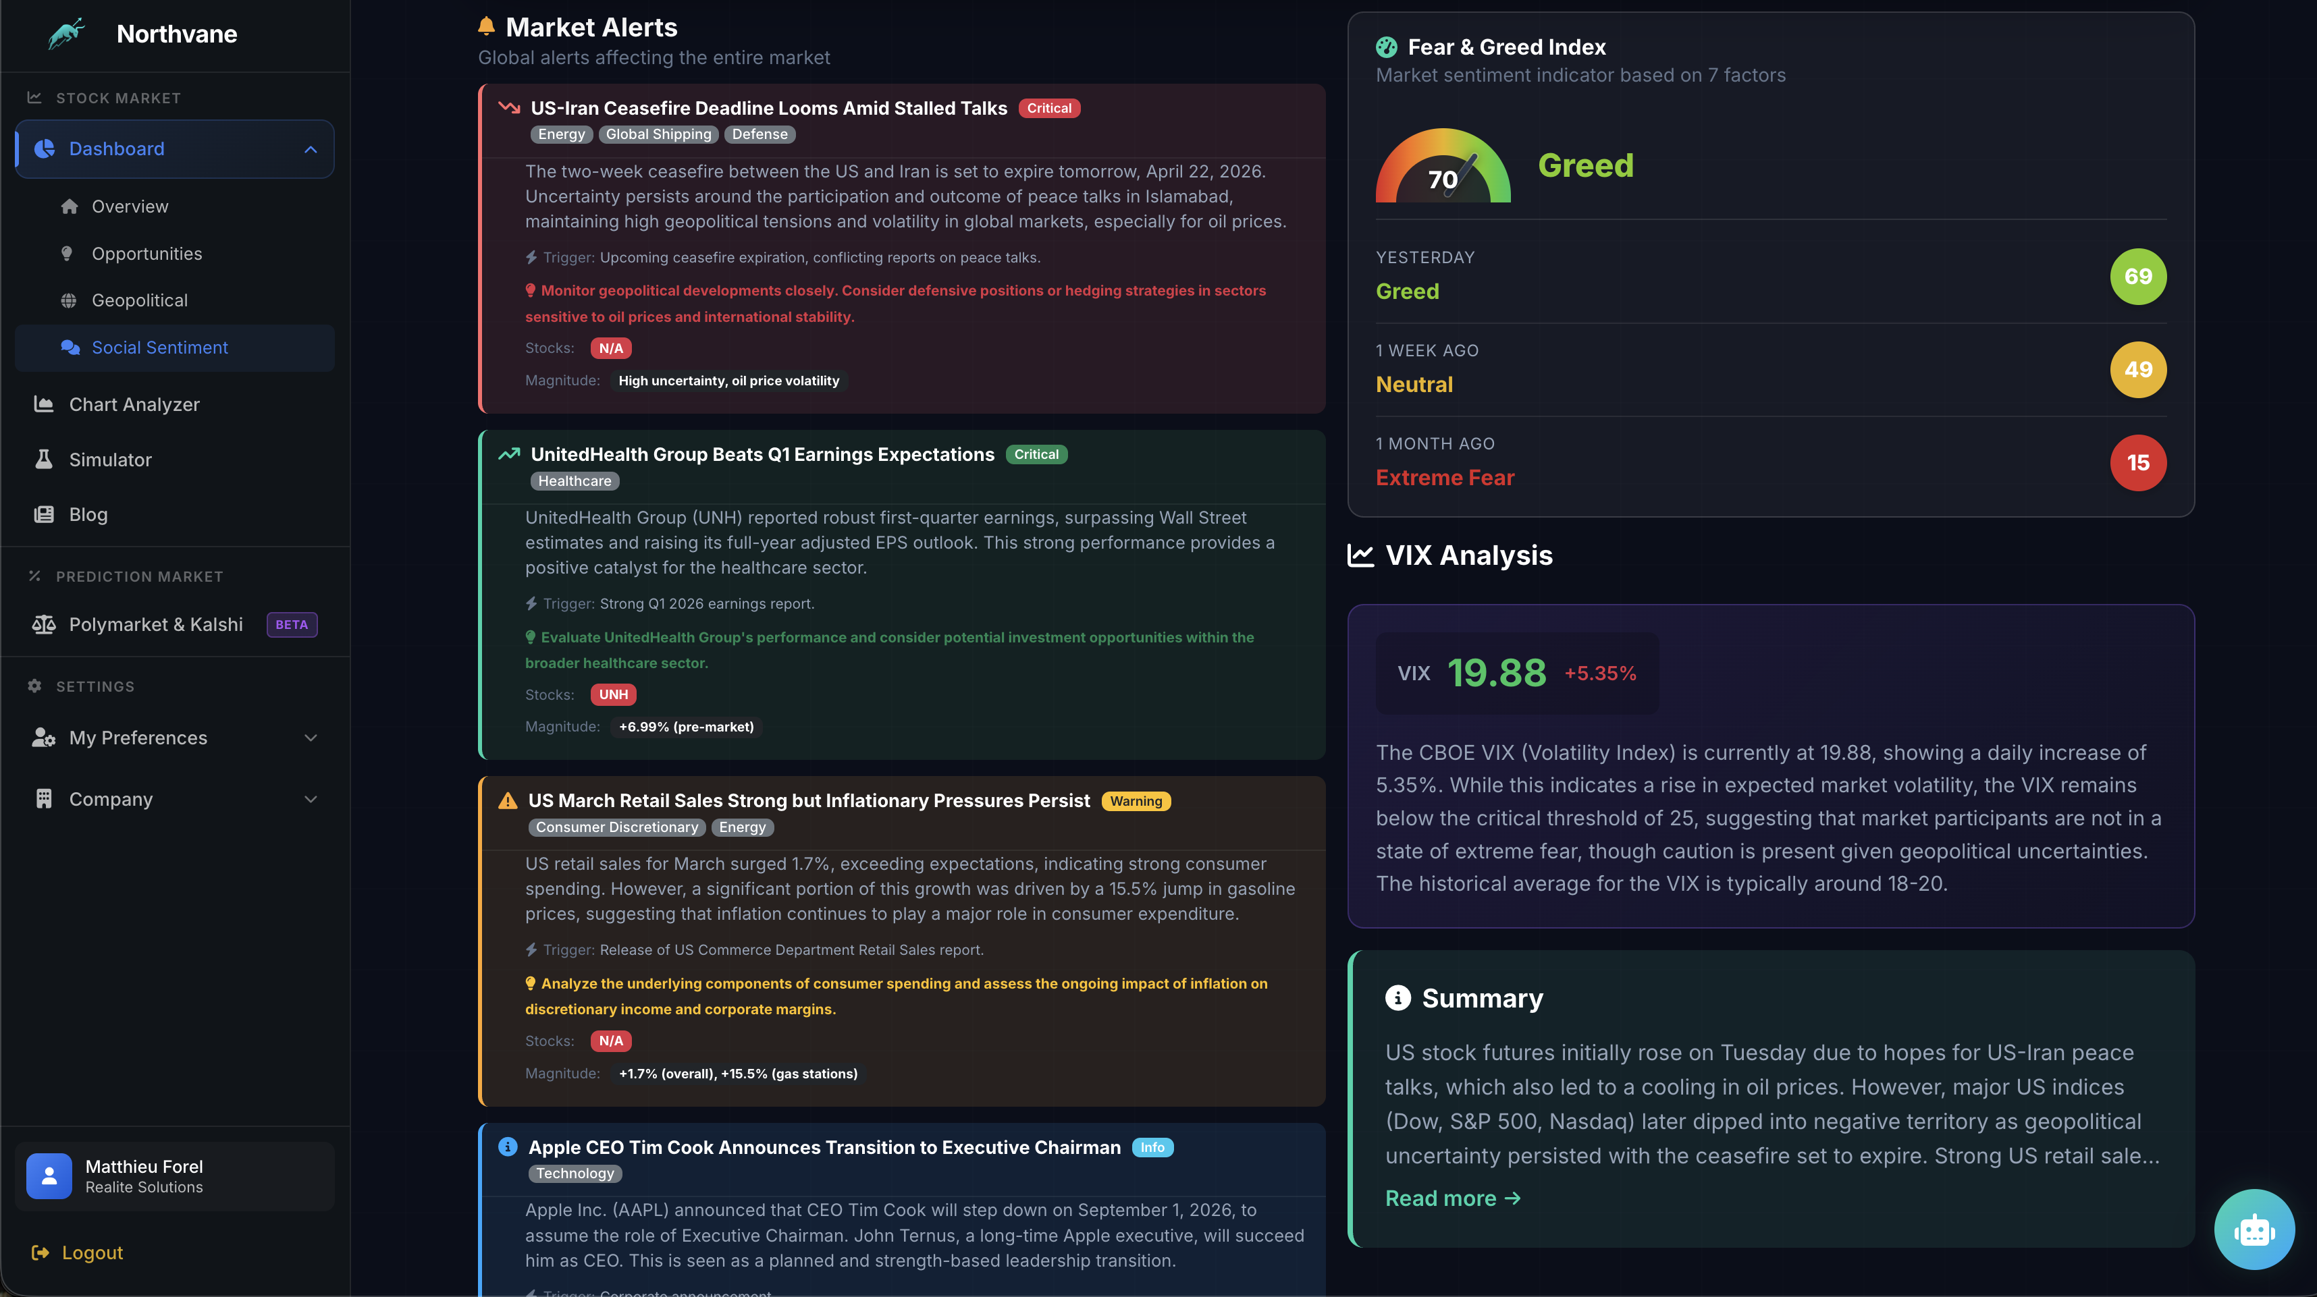Select the Geopolitical menu item

coord(174,300)
